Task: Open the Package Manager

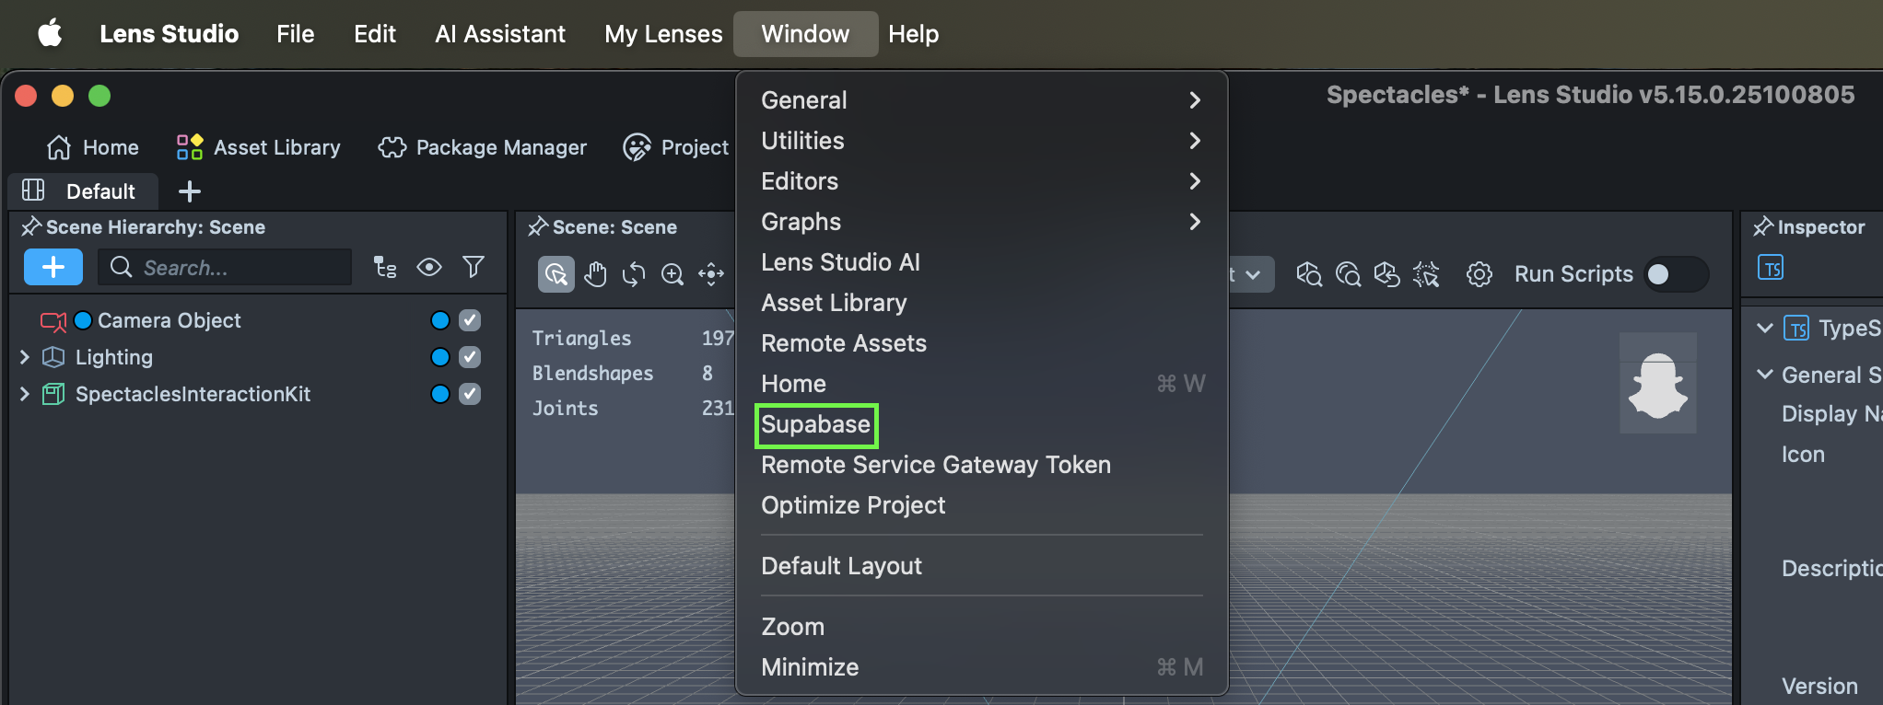Action: coord(483,147)
